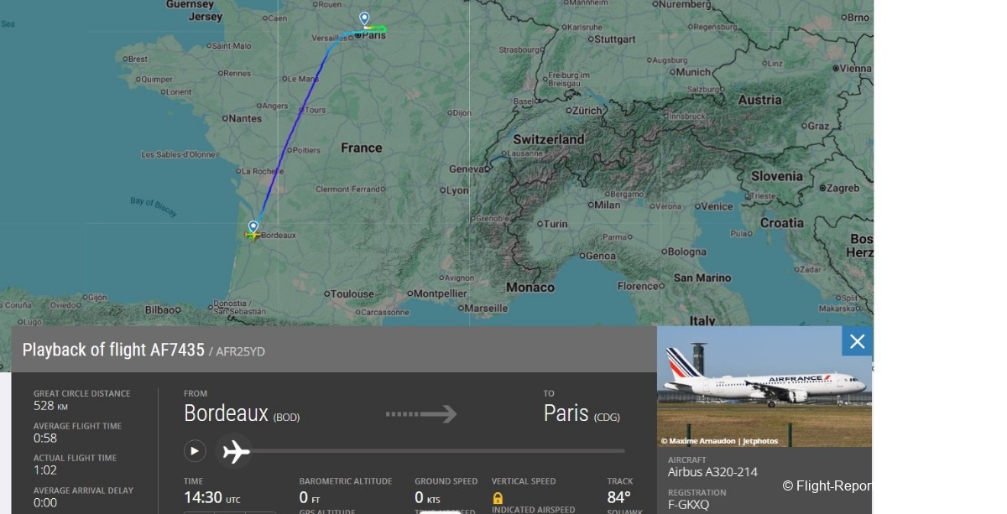
Task: Click the middle of the playback progress track
Action: (x=438, y=451)
